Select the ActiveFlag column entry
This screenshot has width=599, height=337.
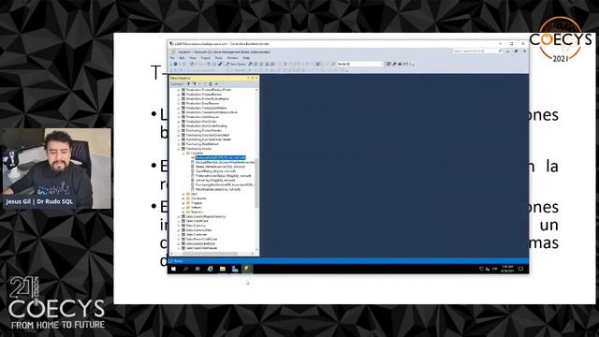tap(215, 181)
